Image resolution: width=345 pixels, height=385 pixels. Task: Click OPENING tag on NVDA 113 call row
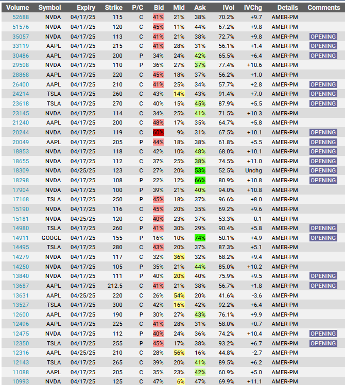323,37
